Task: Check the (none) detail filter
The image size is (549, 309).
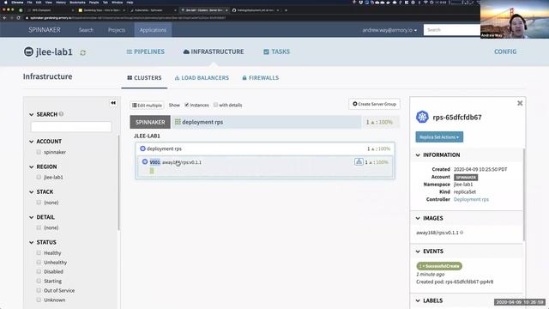Action: (39, 227)
